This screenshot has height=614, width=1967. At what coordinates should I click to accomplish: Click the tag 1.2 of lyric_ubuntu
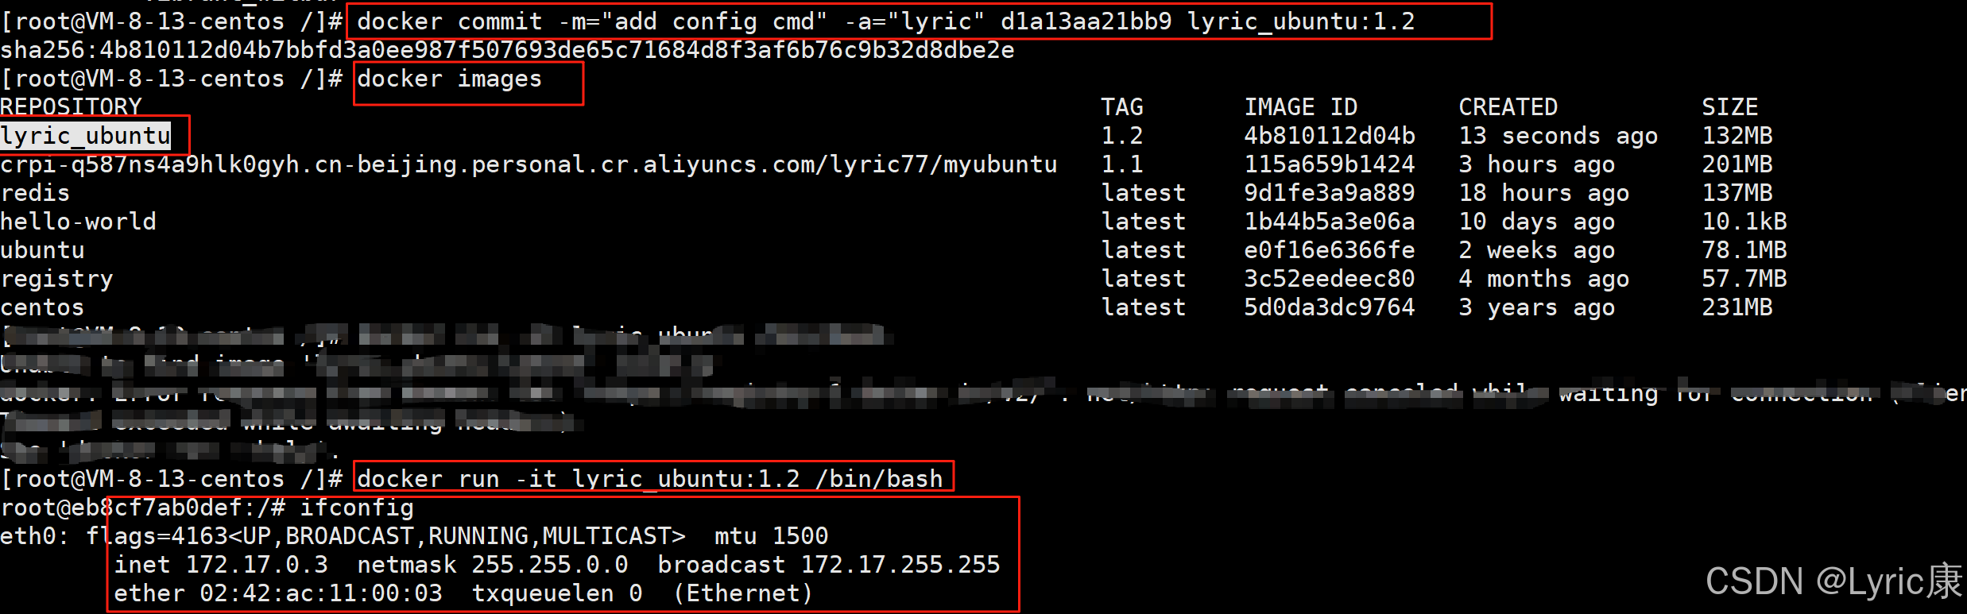point(1121,136)
